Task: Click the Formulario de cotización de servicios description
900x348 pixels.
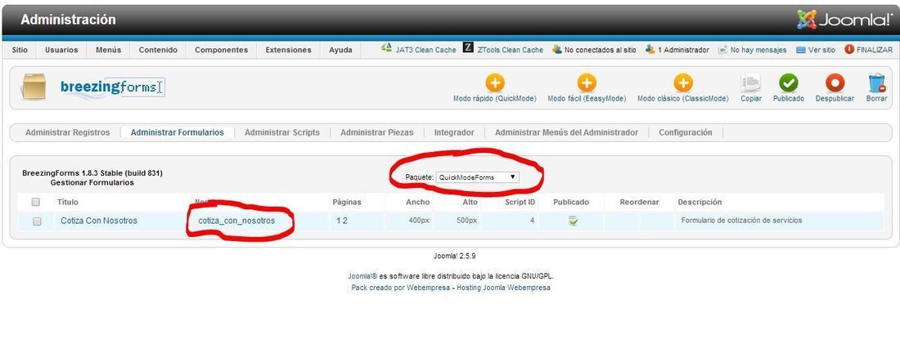Action: click(x=741, y=221)
